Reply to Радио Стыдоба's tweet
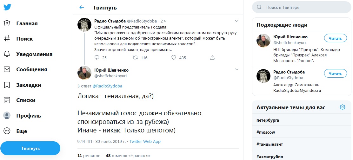 point(97,58)
